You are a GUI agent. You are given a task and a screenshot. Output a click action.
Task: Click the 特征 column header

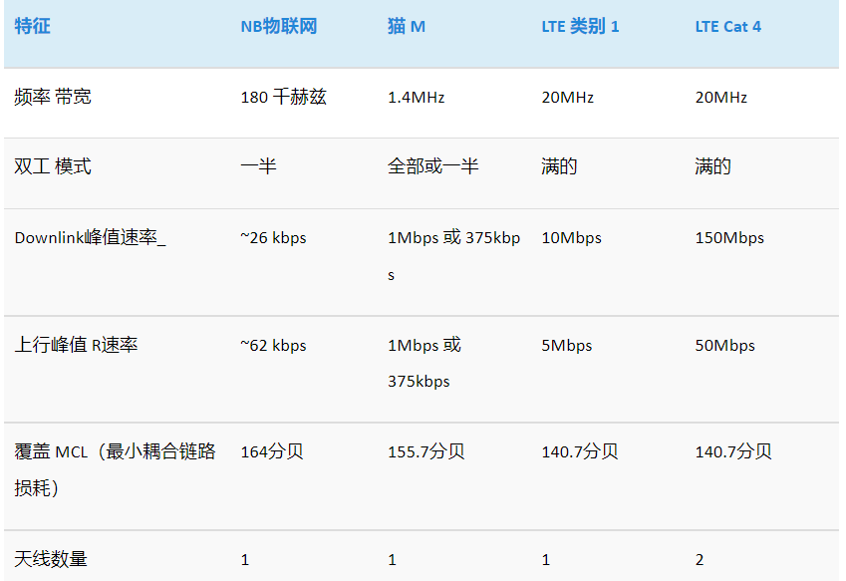(33, 26)
